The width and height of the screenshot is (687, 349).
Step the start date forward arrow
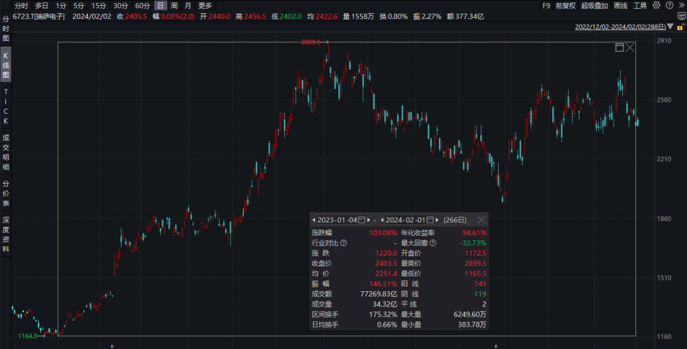tap(368, 219)
